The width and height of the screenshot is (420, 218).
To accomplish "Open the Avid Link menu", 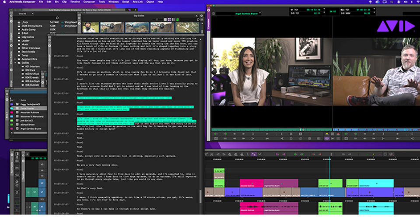I will point(138,2).
